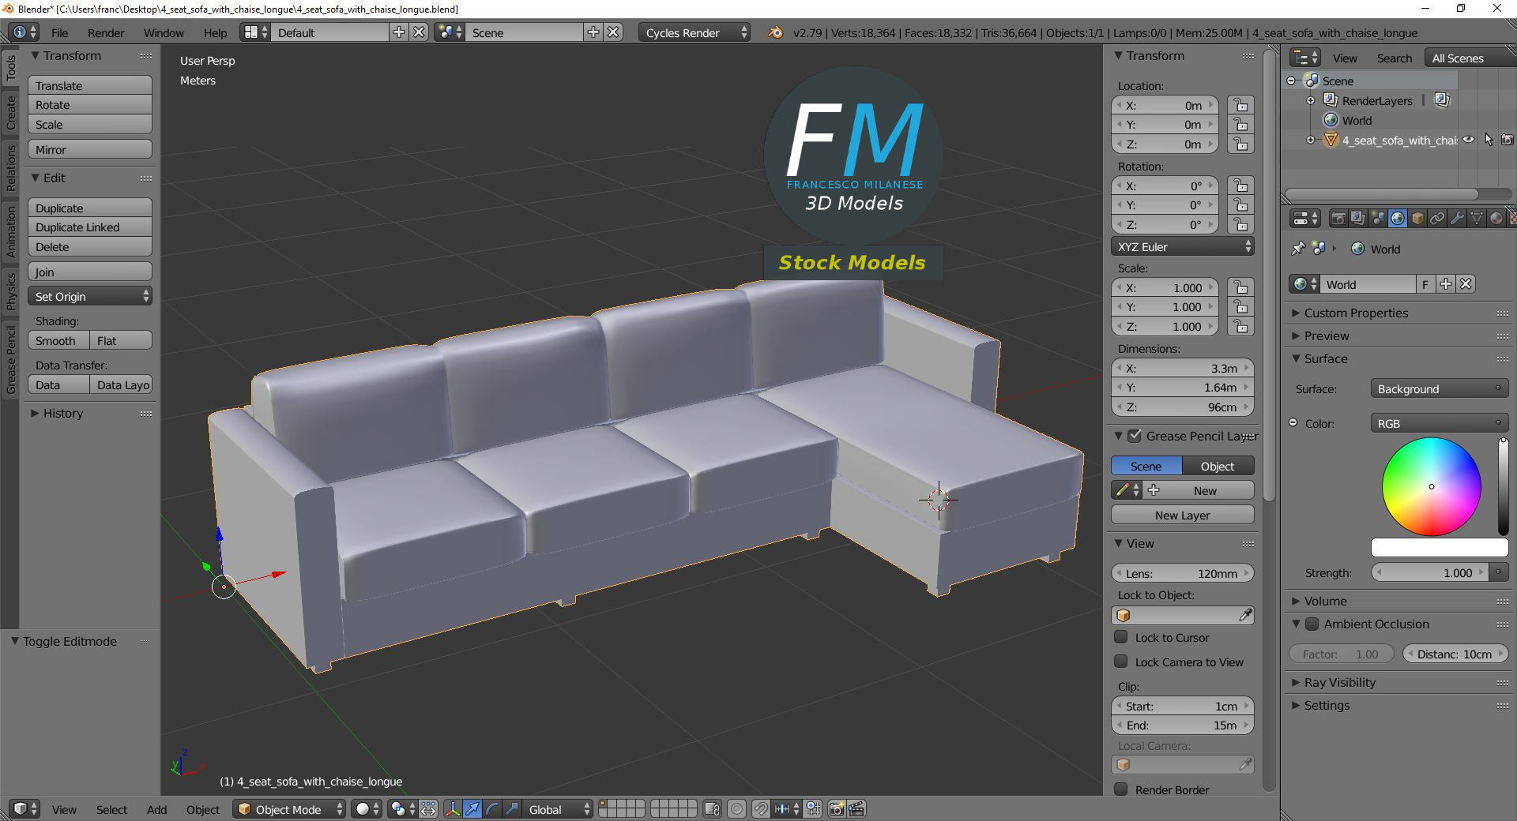Click the 3D manipulator toggle icon
Viewport: 1517px width, 821px height.
(453, 809)
